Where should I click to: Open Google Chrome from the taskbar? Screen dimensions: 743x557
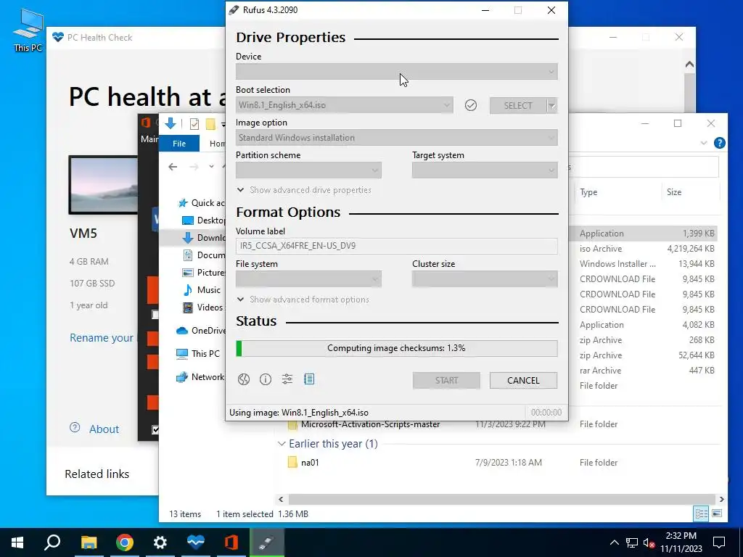click(x=125, y=542)
